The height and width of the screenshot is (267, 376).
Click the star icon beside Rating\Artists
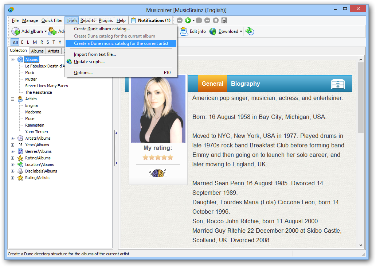point(20,178)
